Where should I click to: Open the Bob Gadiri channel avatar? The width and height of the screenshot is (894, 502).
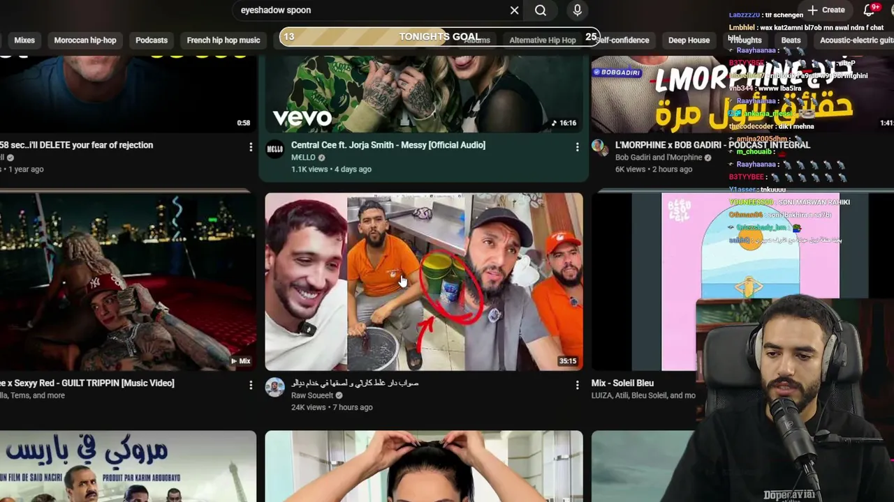(600, 147)
